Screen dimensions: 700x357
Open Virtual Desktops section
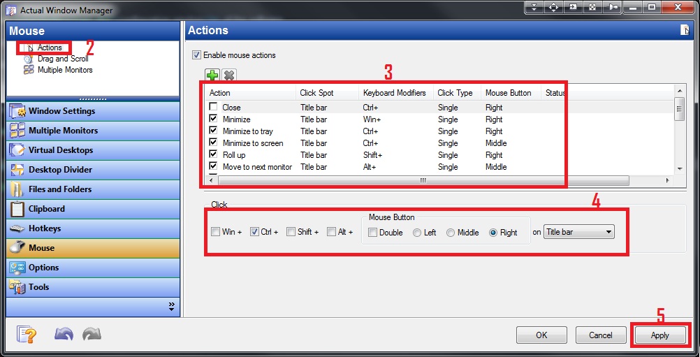point(93,150)
